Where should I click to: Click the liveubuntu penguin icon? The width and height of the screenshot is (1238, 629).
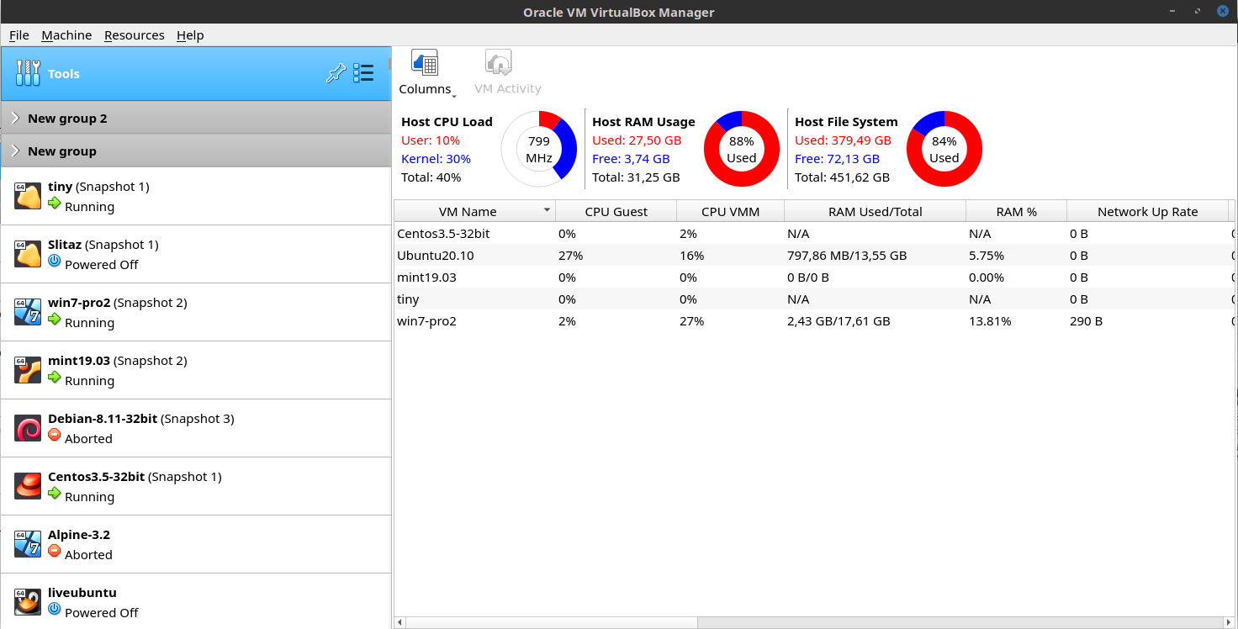point(29,602)
